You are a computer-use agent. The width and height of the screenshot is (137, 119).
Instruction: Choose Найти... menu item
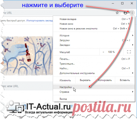coord(94,68)
